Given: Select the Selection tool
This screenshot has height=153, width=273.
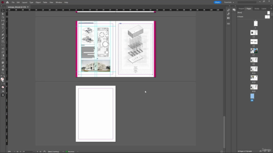Looking at the screenshot, I should point(3,11).
